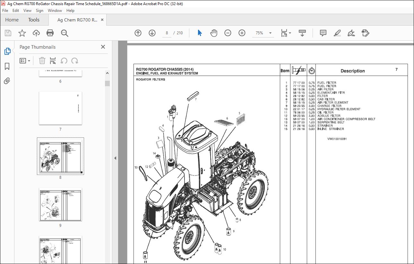Expand fit page options arrow

tap(290, 33)
